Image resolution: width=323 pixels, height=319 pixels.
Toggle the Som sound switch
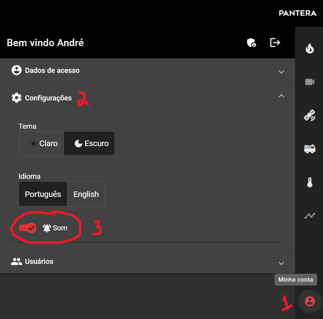[x=27, y=228]
